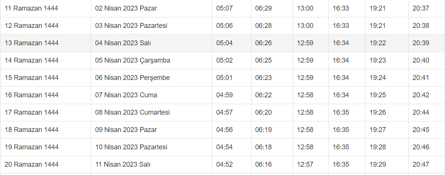Click the 06:25 time cell
This screenshot has width=445, height=175.
264,60
